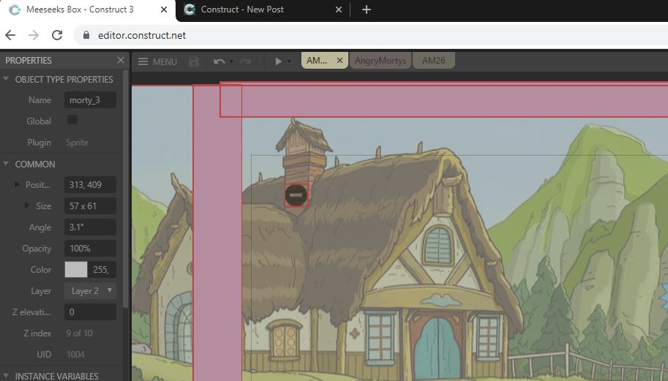
Task: Collapse the Instance Variables section
Action: point(6,376)
